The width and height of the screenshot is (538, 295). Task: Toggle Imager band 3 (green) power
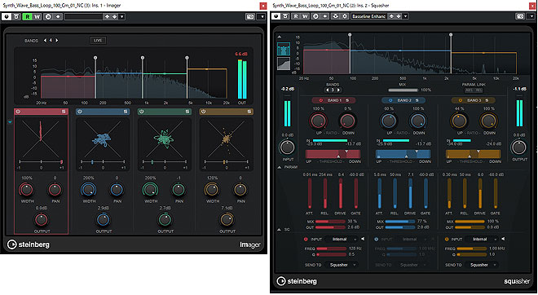142,112
